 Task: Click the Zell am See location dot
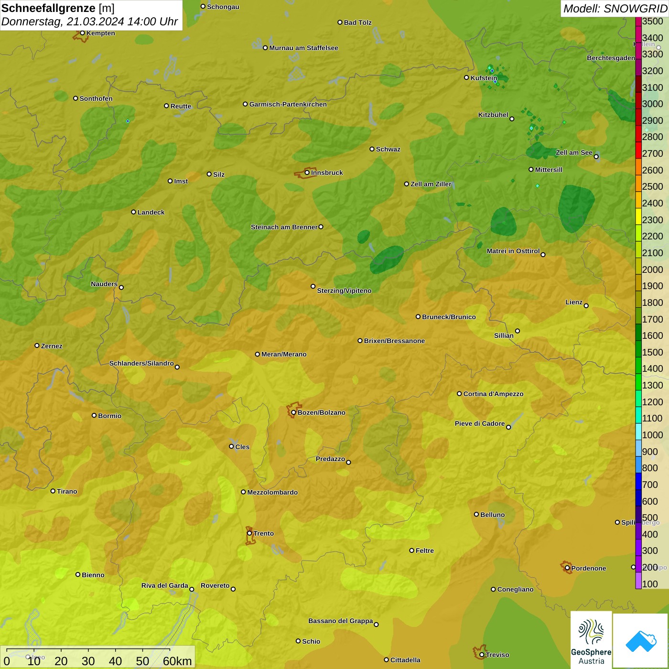[596, 156]
